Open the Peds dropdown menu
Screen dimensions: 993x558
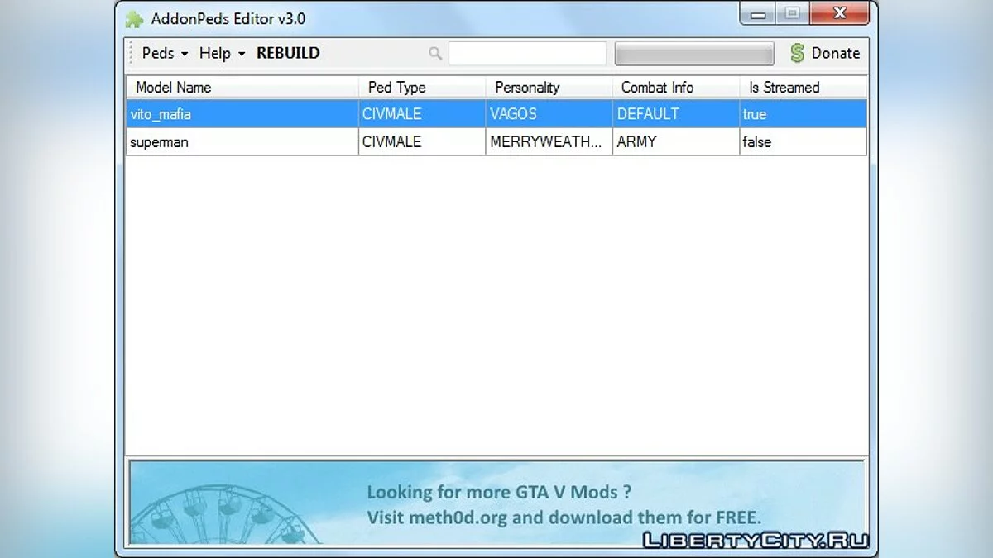[165, 54]
